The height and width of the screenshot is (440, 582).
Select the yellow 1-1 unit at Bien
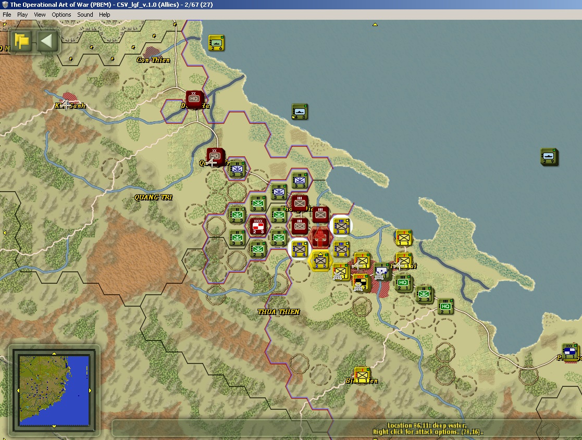(362, 375)
